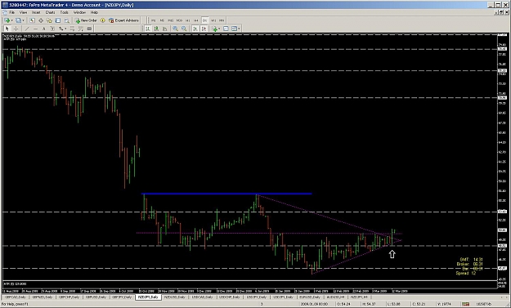Toggle chart Auto Scroll
This screenshot has height=308, width=511.
(x=195, y=29)
